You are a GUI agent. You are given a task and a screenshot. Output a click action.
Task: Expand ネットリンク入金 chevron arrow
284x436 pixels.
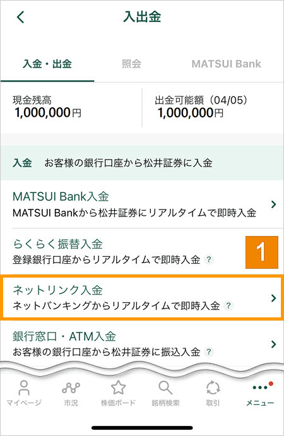click(274, 298)
